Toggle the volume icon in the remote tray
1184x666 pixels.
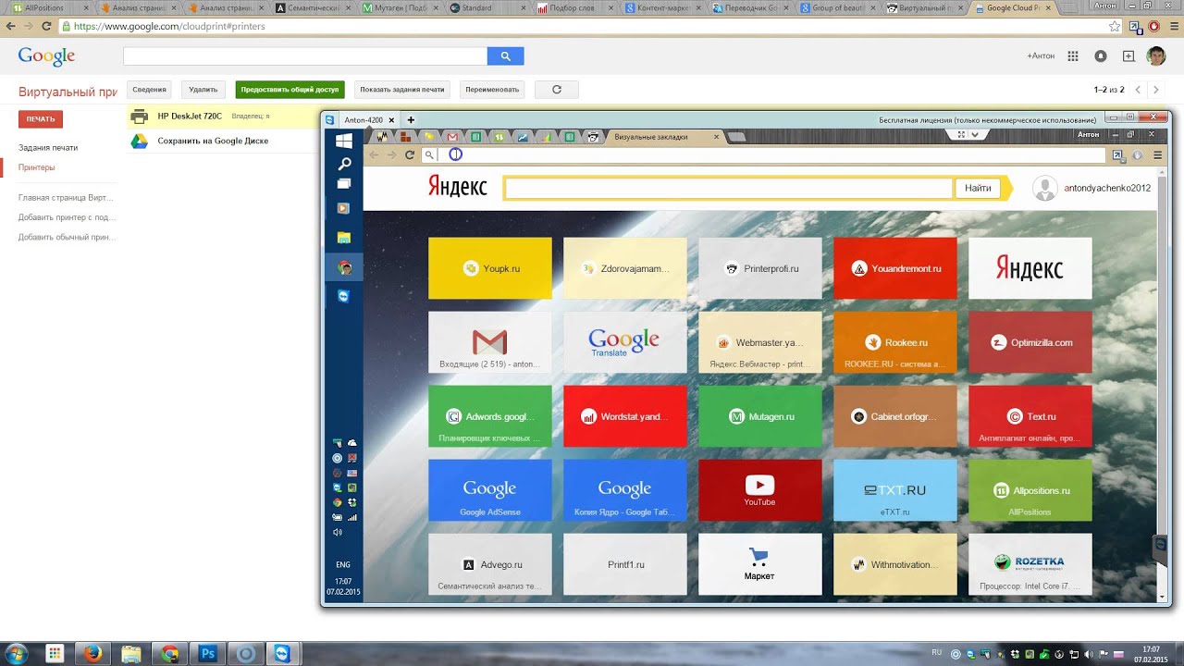[x=338, y=532]
